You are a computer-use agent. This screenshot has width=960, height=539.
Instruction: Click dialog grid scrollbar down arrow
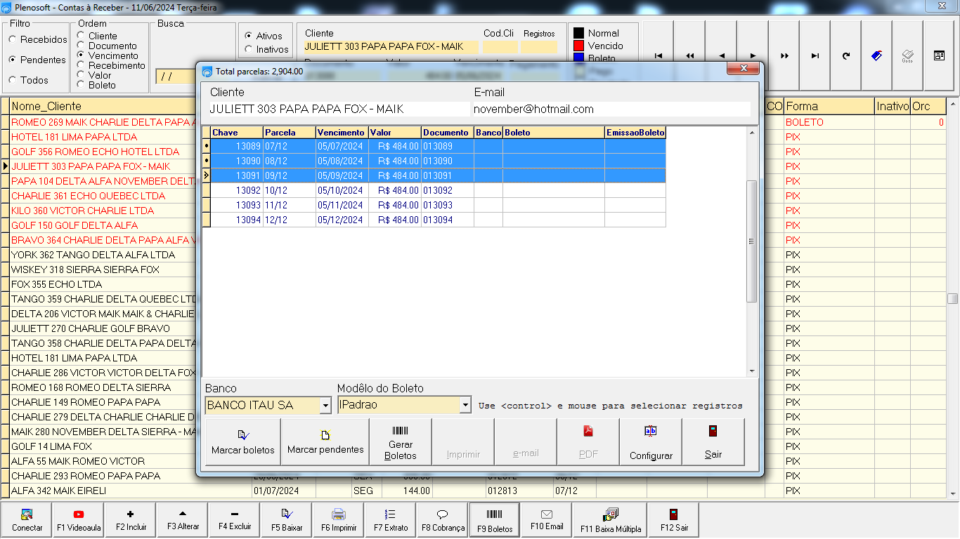pos(751,371)
